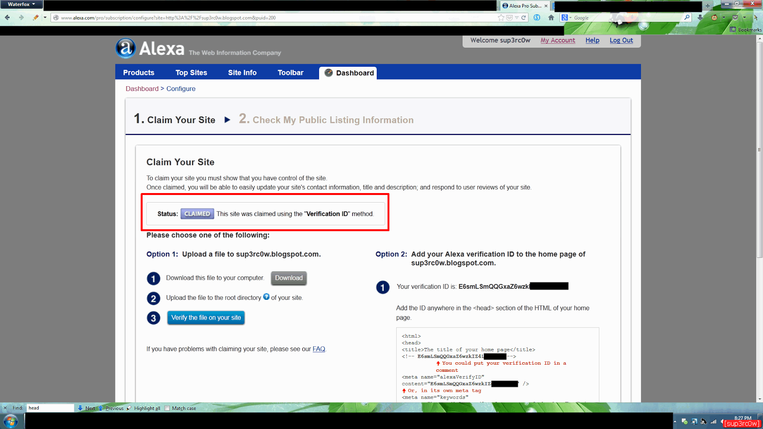This screenshot has width=763, height=429.
Task: Open the Products menu
Action: pyautogui.click(x=139, y=72)
